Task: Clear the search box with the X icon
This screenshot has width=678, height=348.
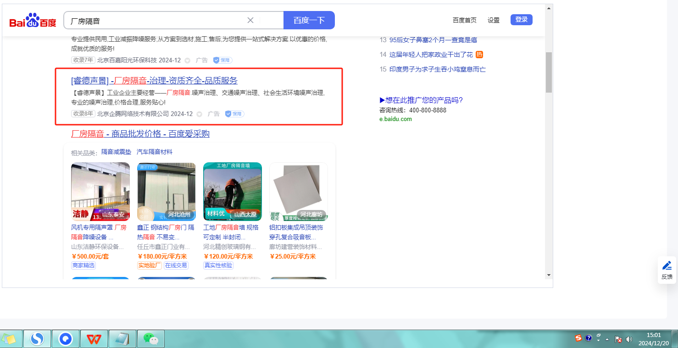Action: tap(250, 20)
